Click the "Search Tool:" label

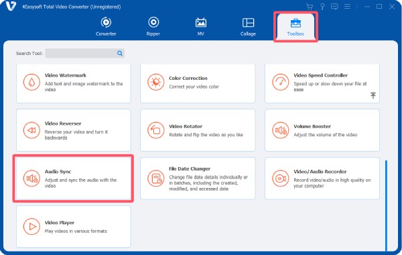(29, 54)
